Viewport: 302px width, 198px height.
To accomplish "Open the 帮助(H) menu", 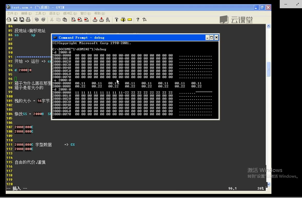I will [99, 13].
